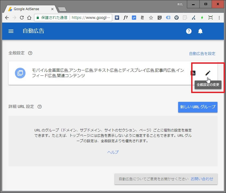Reload the page
This screenshot has height=193, width=226.
coord(22,18)
